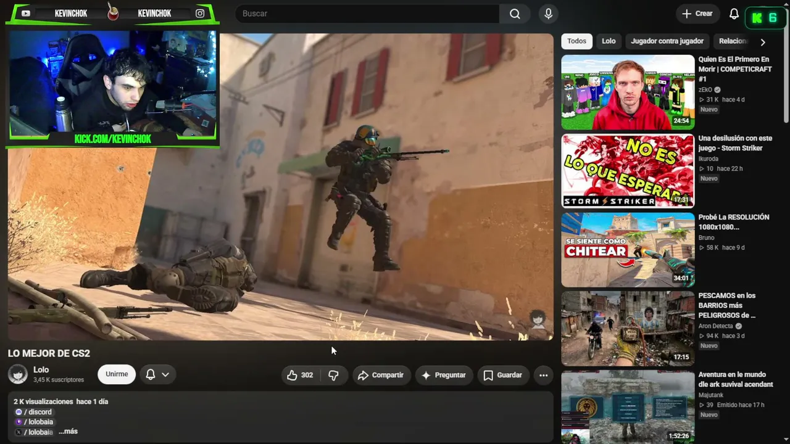Click the channel watermark on the video corner
The width and height of the screenshot is (790, 444).
(x=538, y=320)
